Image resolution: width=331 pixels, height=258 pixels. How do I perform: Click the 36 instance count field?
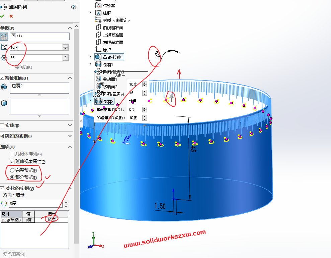(35, 58)
